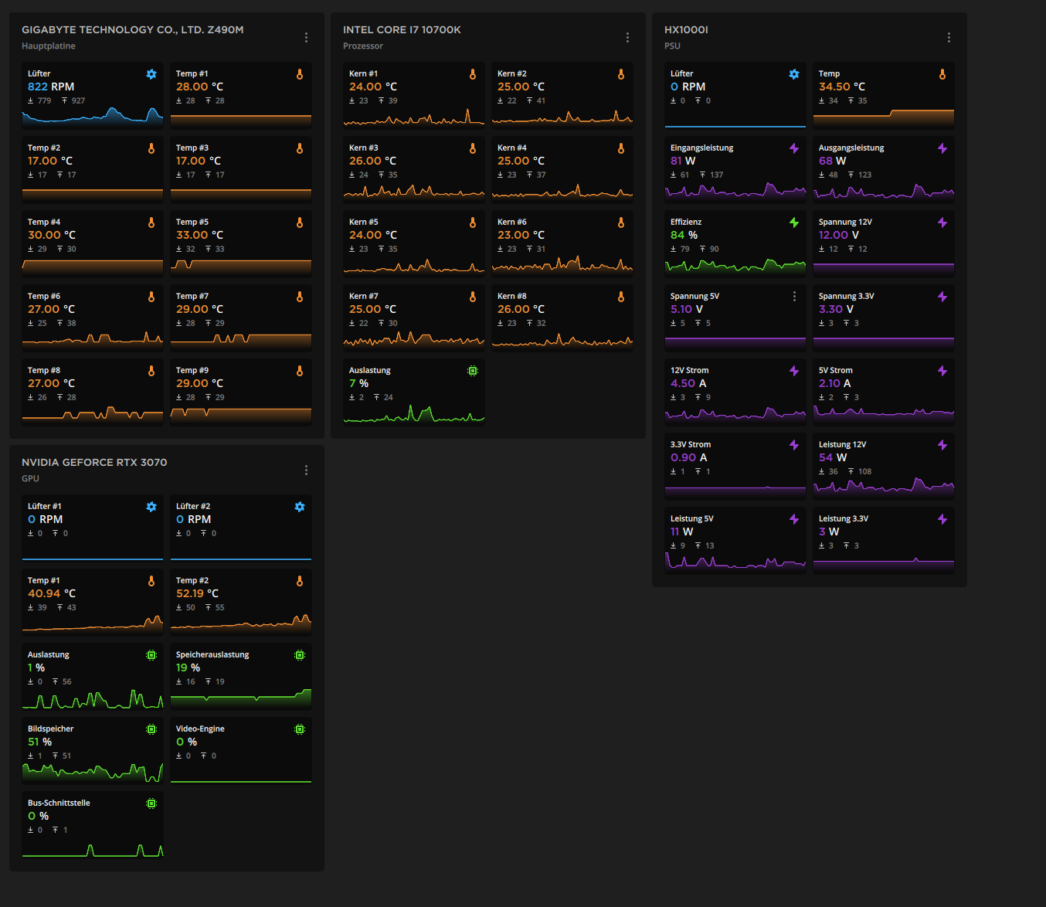Open the Gigabyte Z490M panel options menu
The width and height of the screenshot is (1046, 907).
(306, 37)
